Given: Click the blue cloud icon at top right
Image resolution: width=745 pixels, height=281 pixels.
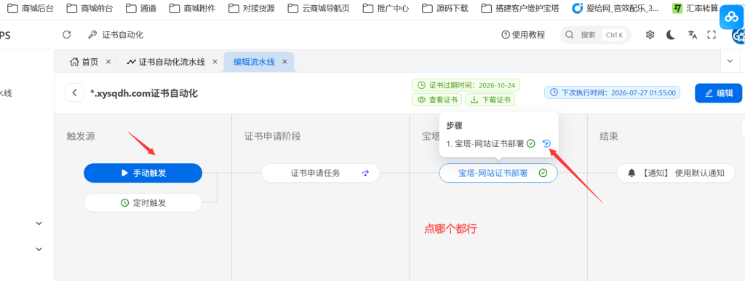Looking at the screenshot, I should (731, 18).
